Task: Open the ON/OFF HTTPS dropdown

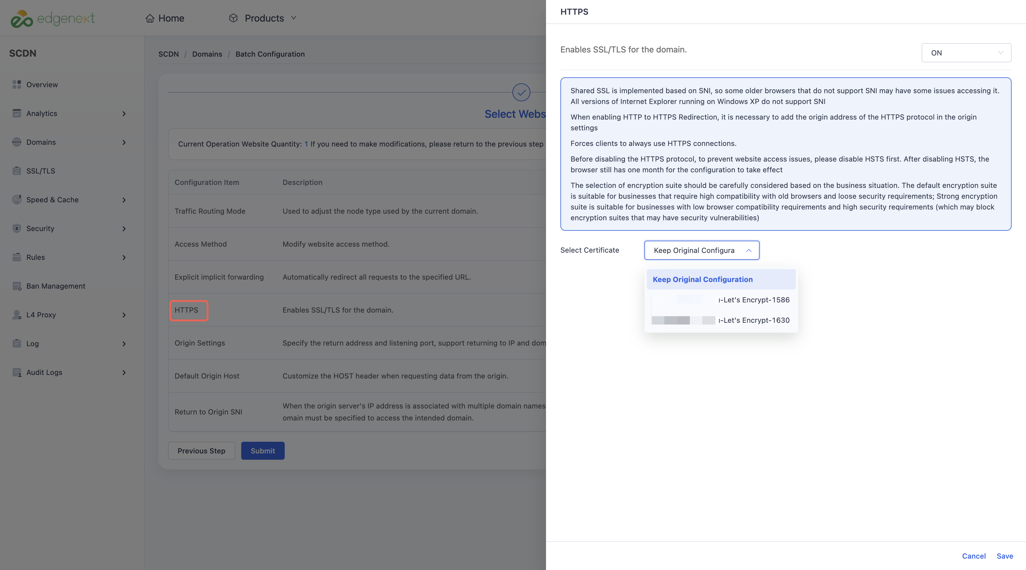Action: tap(966, 53)
